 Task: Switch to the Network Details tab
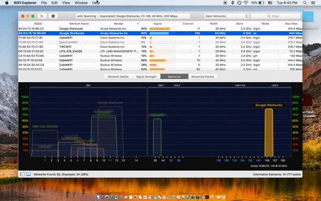click(118, 77)
